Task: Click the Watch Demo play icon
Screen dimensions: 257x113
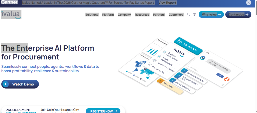Action: 6,84
